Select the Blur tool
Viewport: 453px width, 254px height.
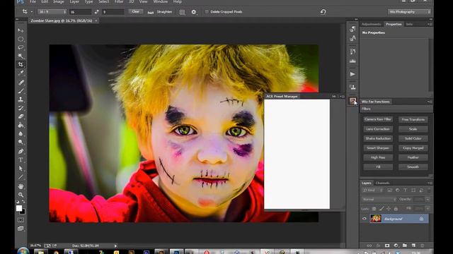click(21, 134)
